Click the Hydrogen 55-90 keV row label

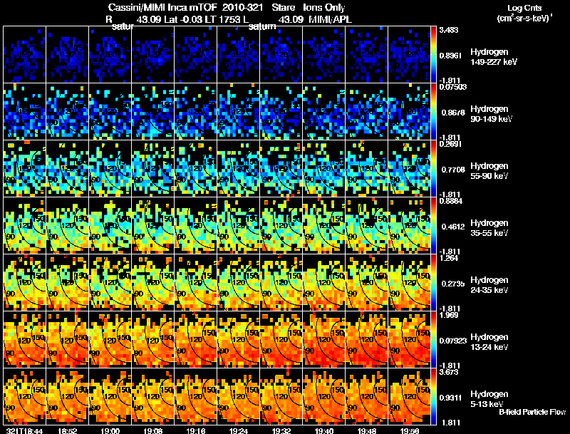pyautogui.click(x=489, y=171)
